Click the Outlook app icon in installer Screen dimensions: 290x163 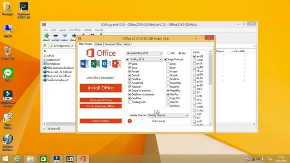(x=106, y=64)
